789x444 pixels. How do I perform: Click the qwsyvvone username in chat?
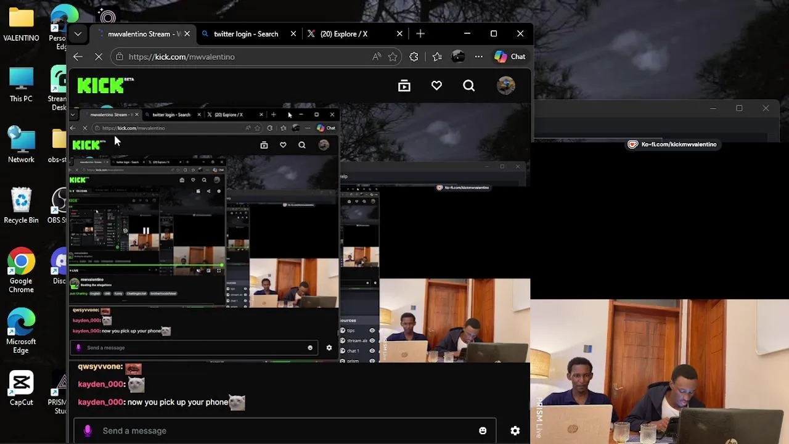pos(100,366)
